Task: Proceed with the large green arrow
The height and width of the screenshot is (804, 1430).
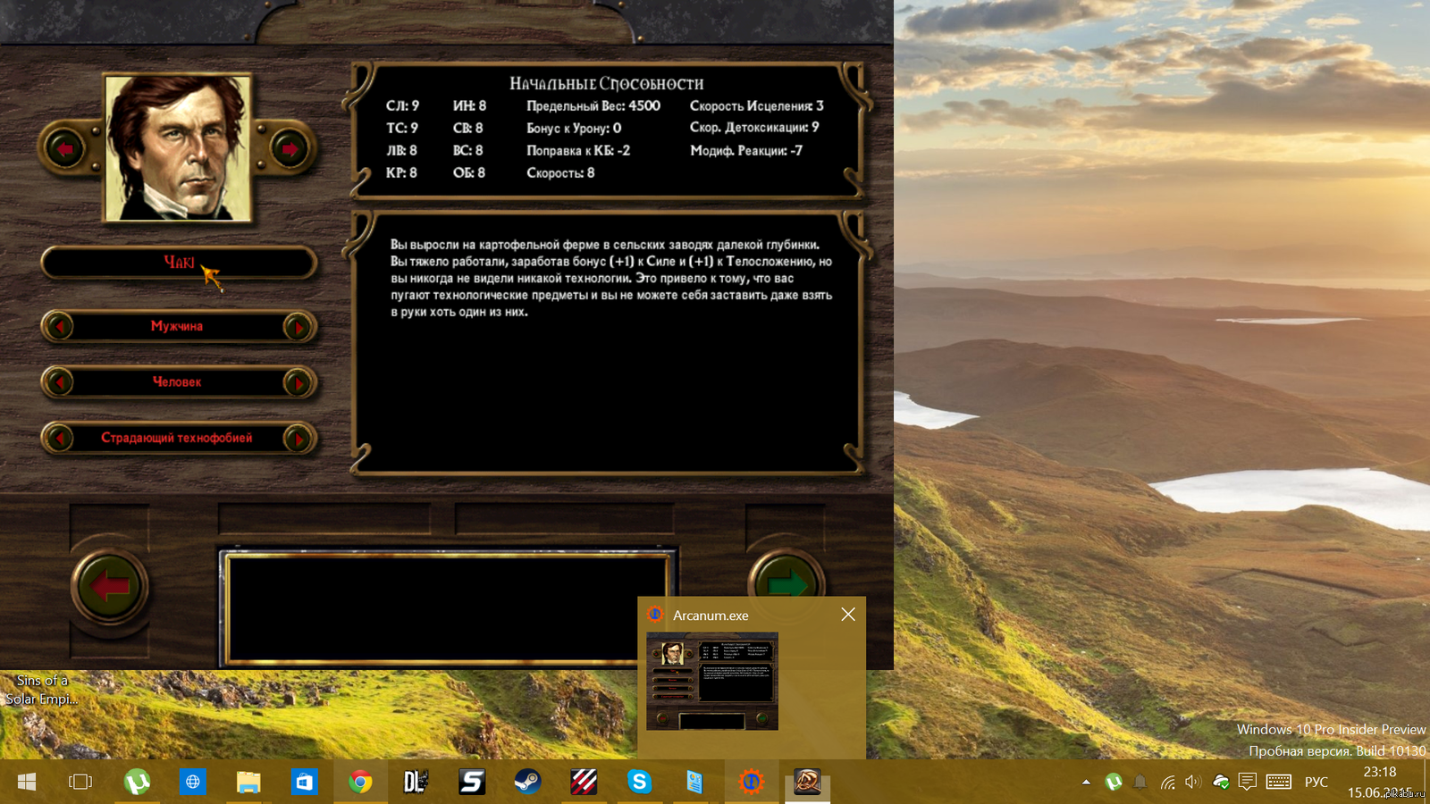Action: pos(786,584)
